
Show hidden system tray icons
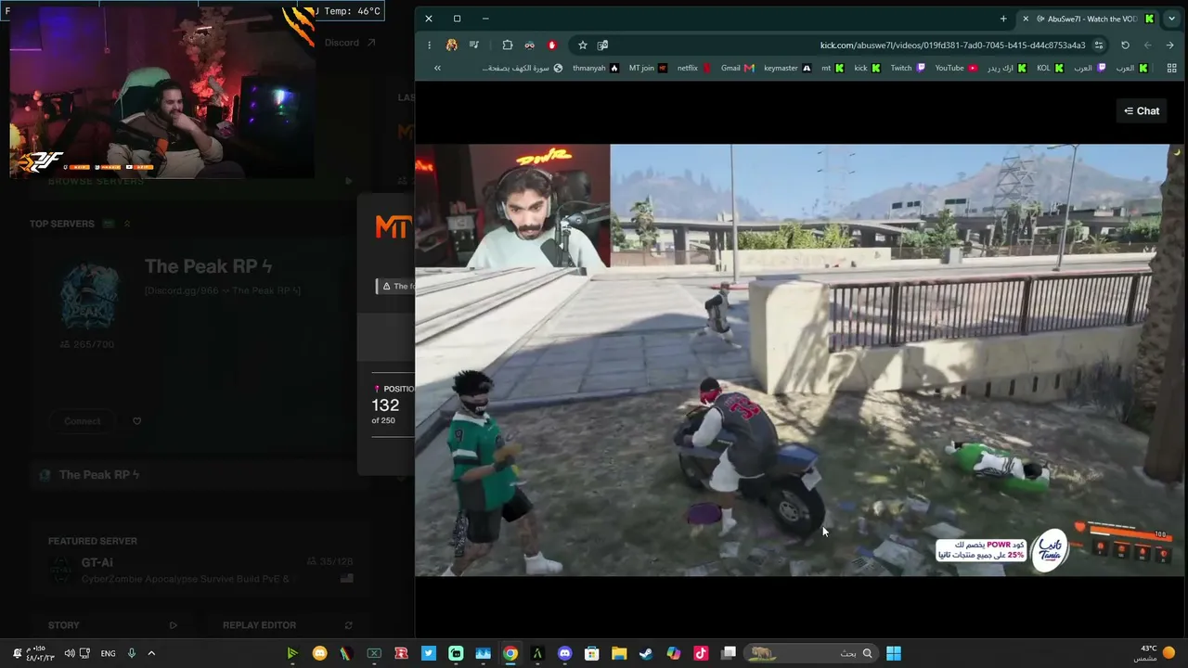point(151,653)
